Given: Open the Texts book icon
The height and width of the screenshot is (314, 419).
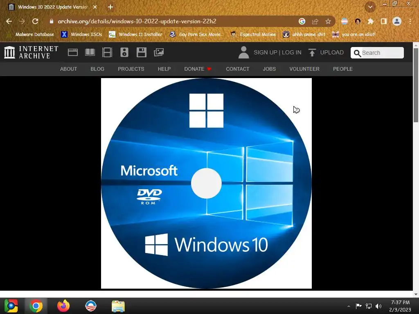Looking at the screenshot, I should (90, 52).
